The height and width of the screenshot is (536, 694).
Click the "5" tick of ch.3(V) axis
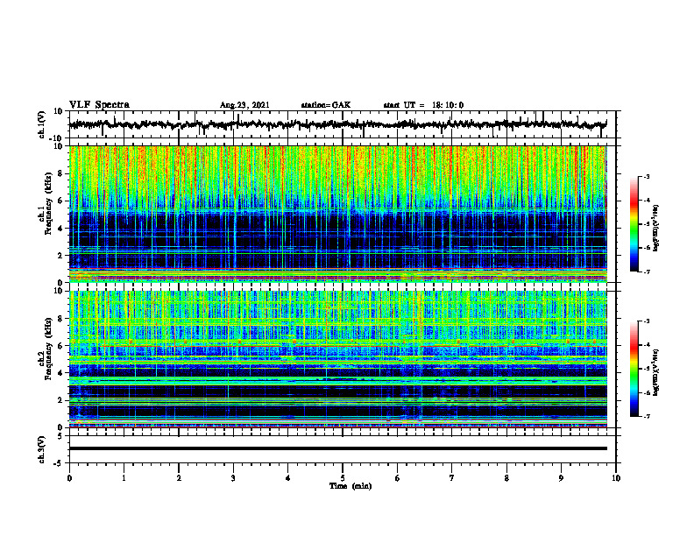pyautogui.click(x=61, y=436)
